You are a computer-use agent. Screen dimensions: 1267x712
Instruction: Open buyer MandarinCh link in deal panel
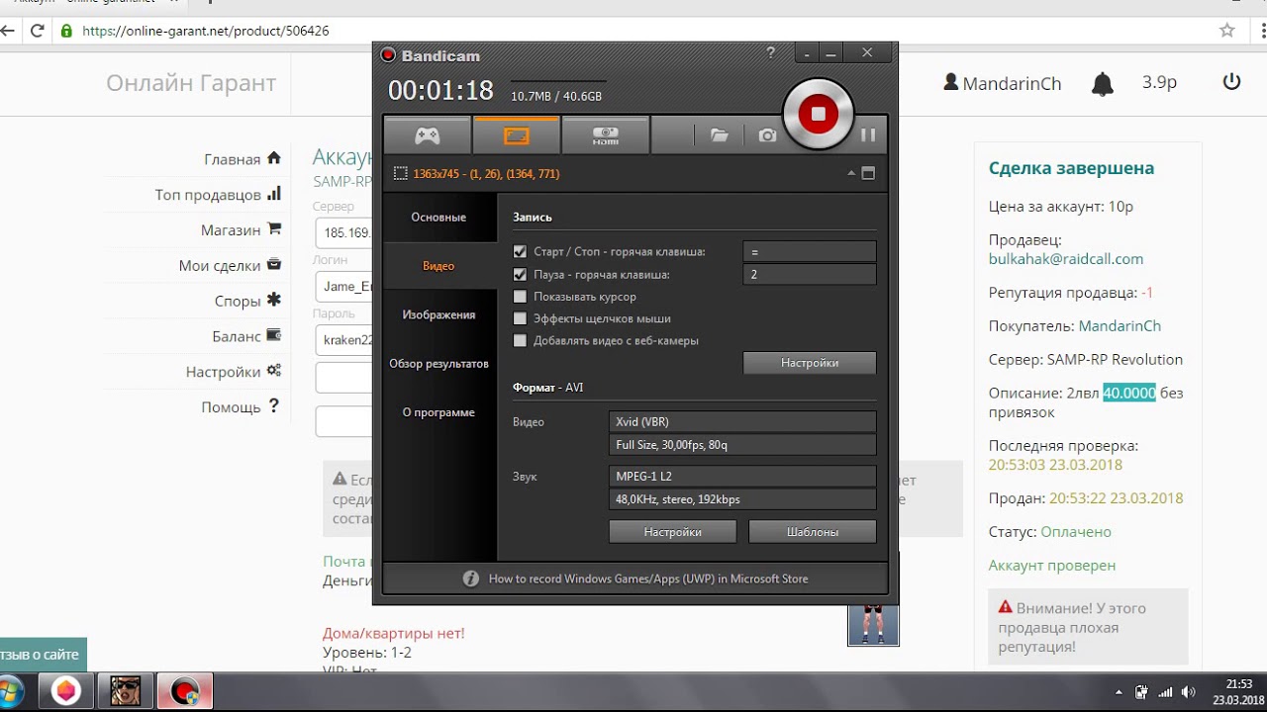click(x=1120, y=325)
